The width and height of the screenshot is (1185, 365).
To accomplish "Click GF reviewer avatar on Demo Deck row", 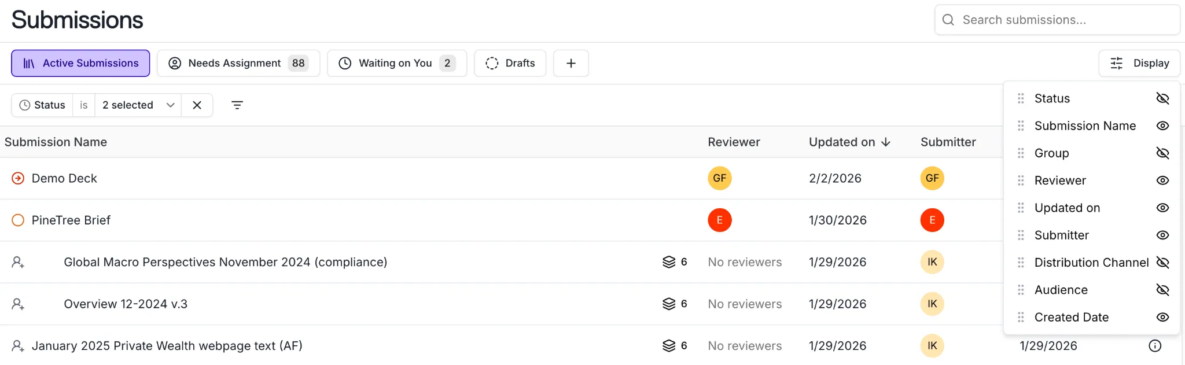I will [720, 178].
